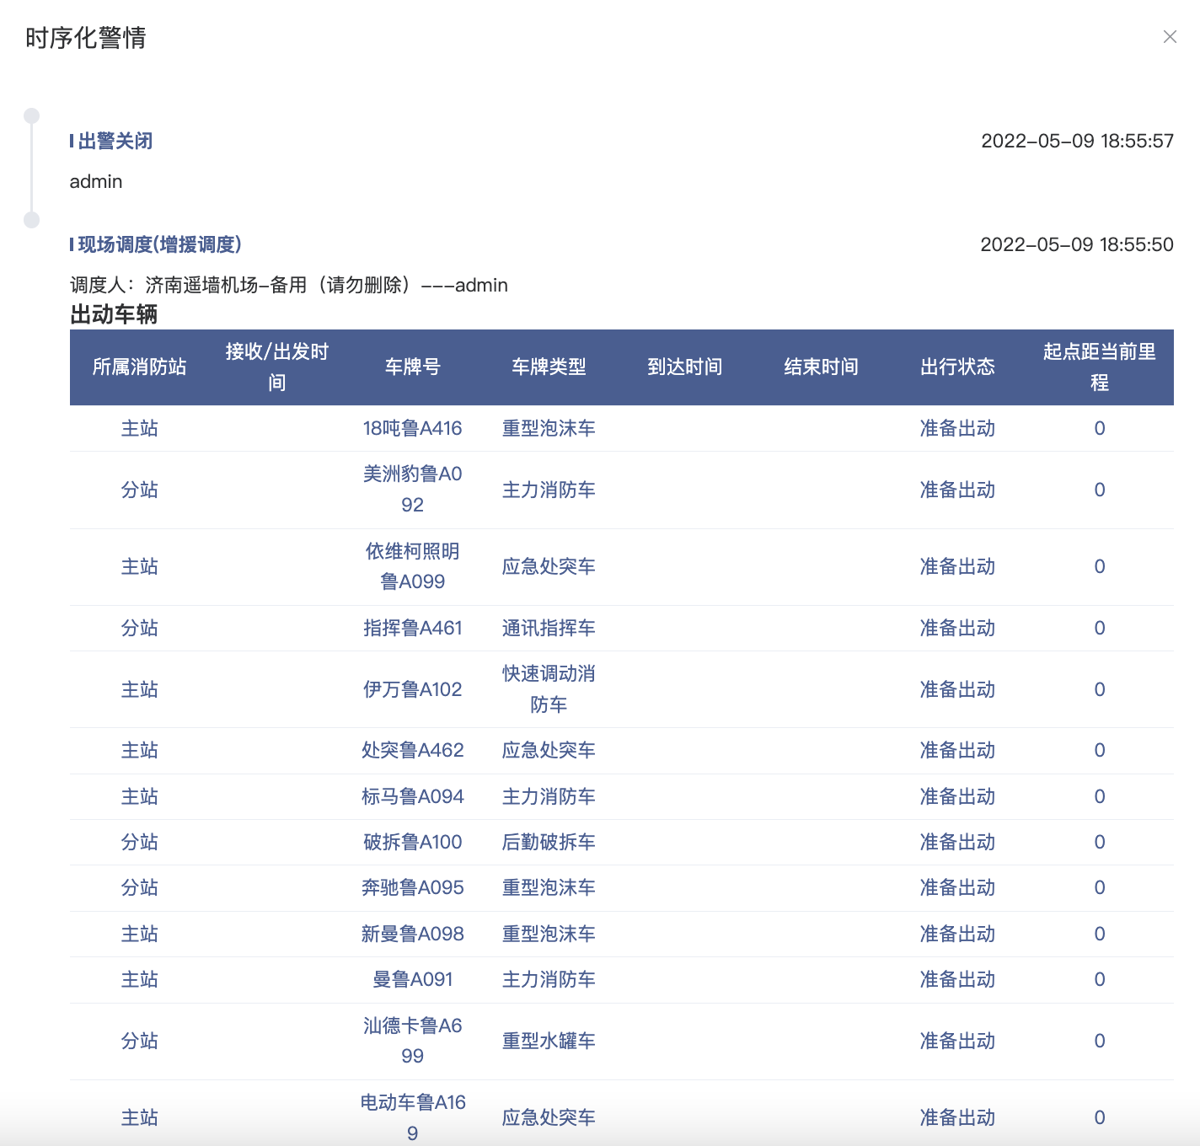This screenshot has width=1200, height=1146.
Task: Click 准备出动 status in 曼鲁A091 row
Action: click(x=957, y=979)
